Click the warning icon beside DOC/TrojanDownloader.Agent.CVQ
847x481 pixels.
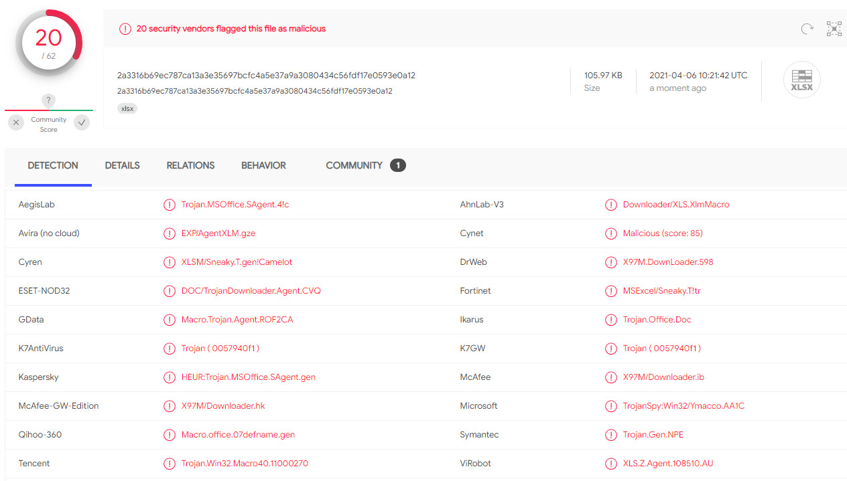[169, 291]
